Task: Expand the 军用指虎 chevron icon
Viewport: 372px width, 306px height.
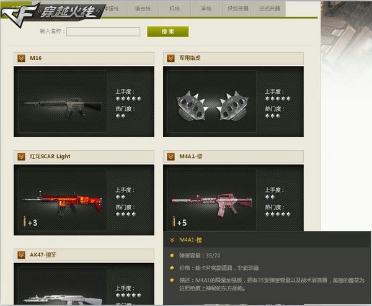Action: coord(171,58)
